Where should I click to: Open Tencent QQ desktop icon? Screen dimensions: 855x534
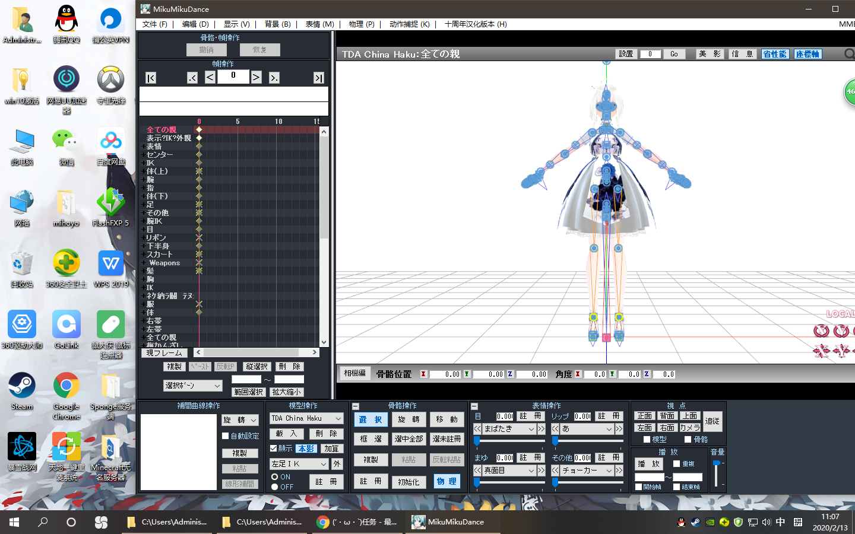[x=66, y=24]
